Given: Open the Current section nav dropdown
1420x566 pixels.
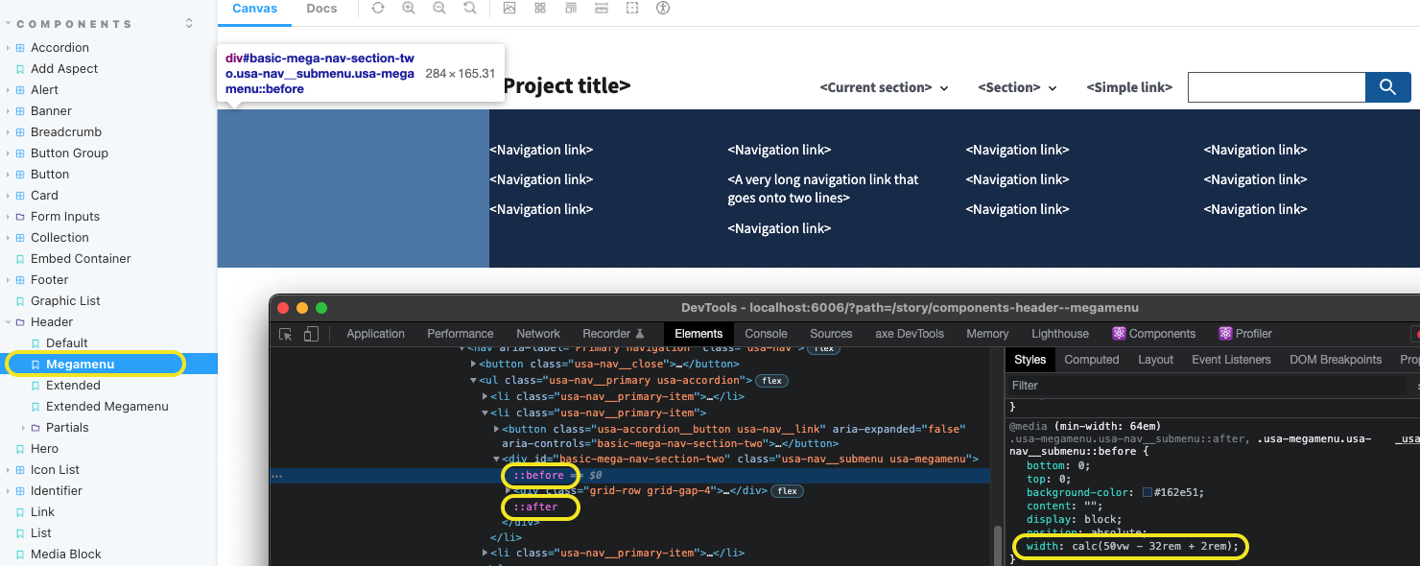Looking at the screenshot, I should [884, 87].
